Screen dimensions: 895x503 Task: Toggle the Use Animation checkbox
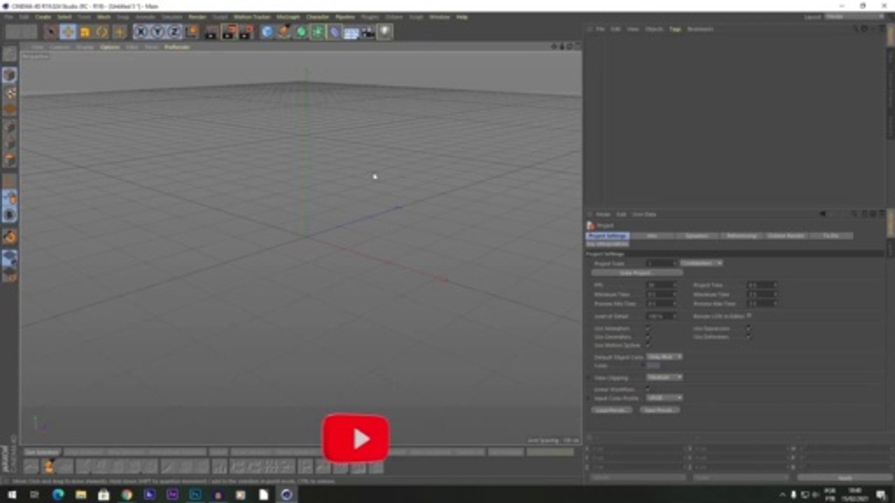tap(648, 328)
